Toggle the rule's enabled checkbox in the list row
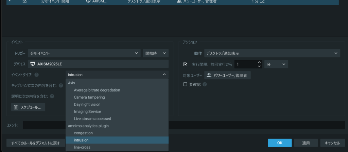 coord(24,1)
